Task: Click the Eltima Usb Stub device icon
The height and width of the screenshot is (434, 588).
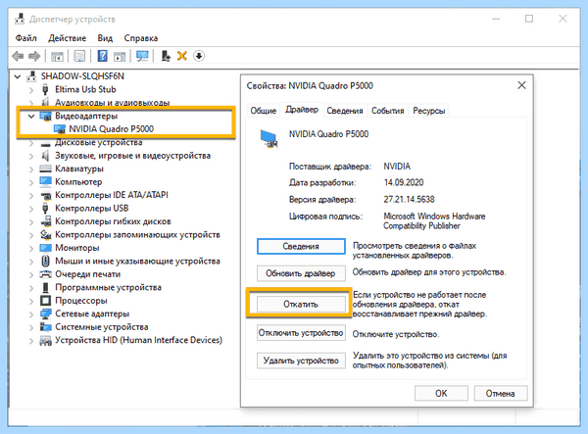Action: 45,89
